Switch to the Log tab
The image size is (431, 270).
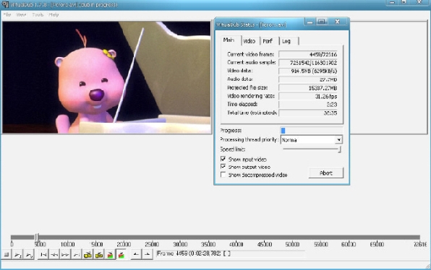point(289,41)
